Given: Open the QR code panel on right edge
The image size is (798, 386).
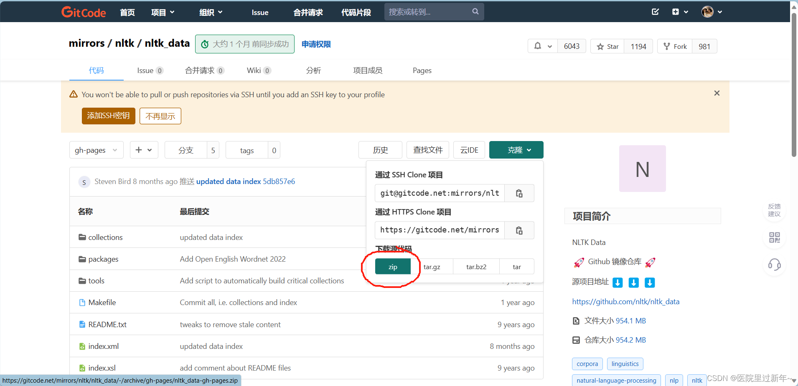Looking at the screenshot, I should click(774, 237).
